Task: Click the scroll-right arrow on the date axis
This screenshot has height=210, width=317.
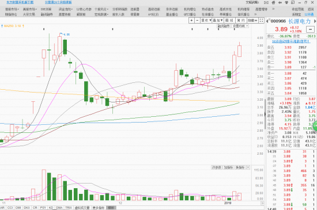Action: tap(262, 203)
